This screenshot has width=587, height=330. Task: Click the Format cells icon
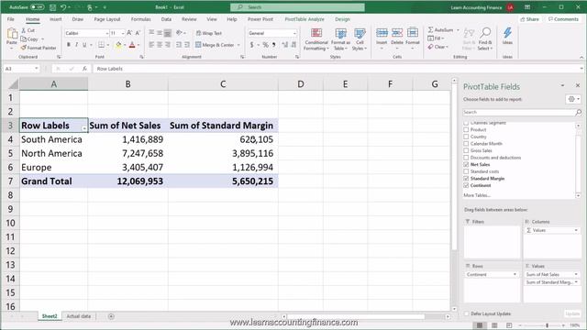pos(413,33)
